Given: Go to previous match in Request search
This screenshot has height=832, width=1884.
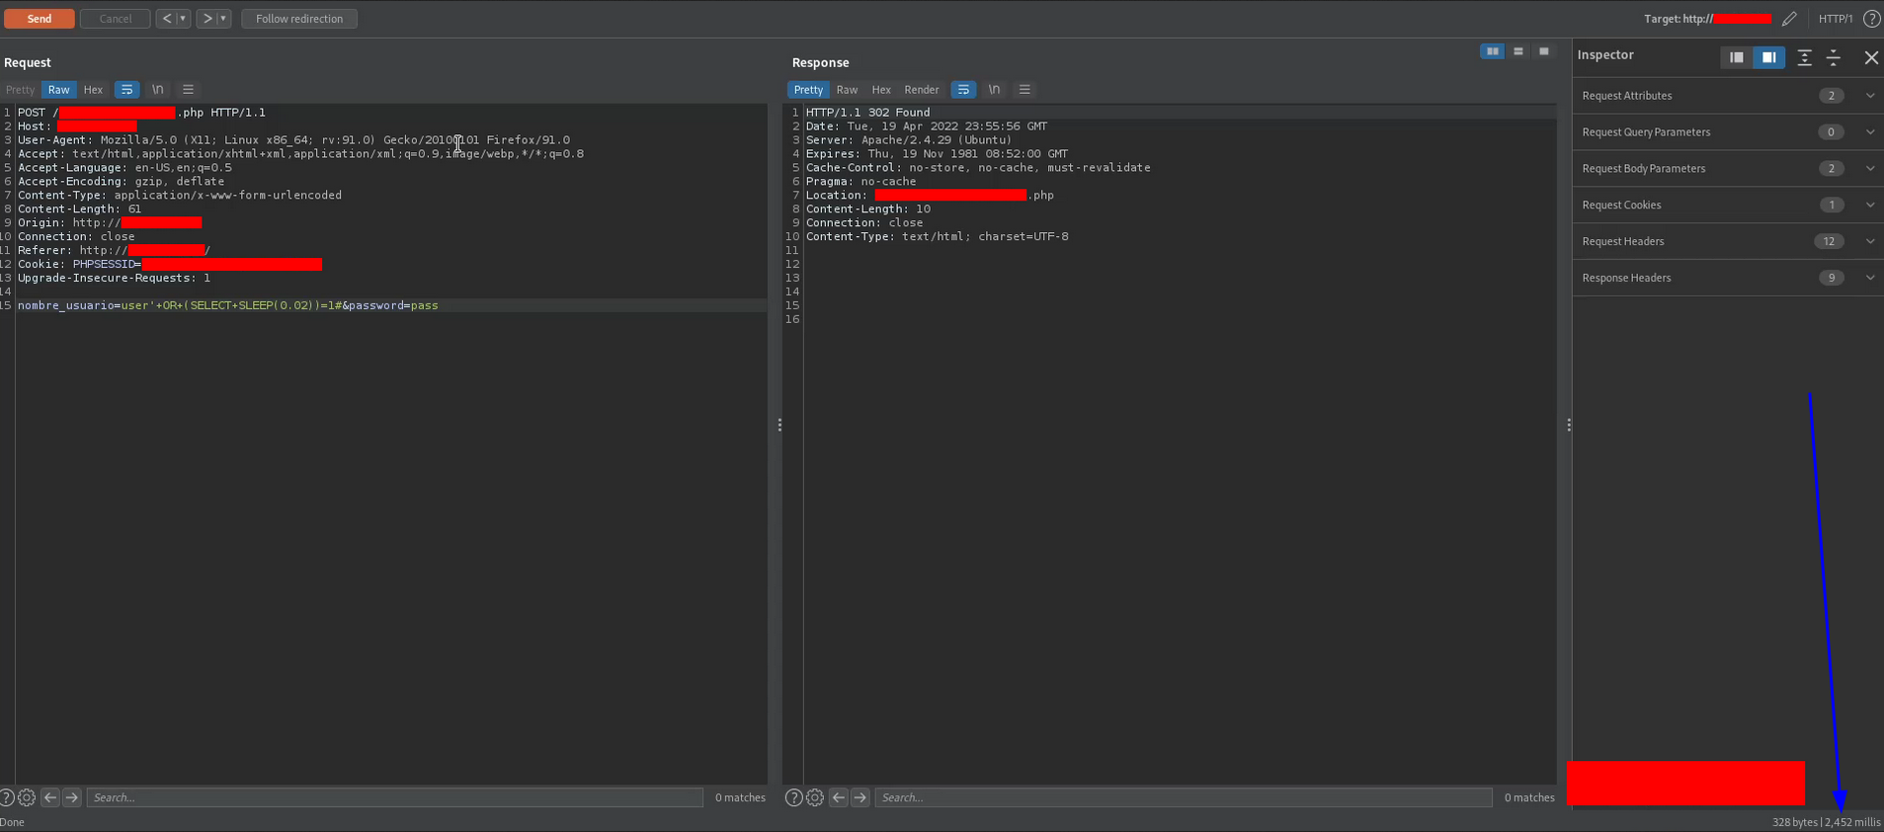Looking at the screenshot, I should 50,797.
